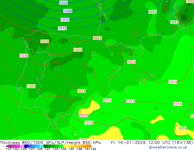Viewport: 194px width, 150px height.
Task: Click the legend value 127
Action: [x=32, y=149]
